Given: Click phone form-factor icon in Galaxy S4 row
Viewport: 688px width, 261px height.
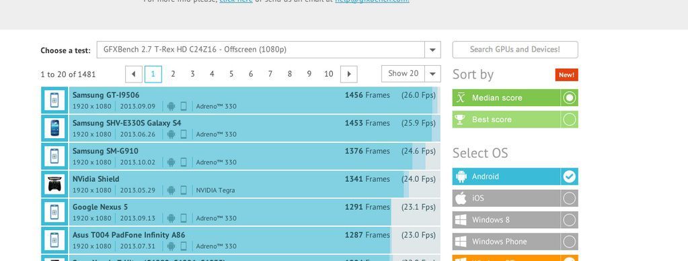Looking at the screenshot, I should click(x=184, y=134).
